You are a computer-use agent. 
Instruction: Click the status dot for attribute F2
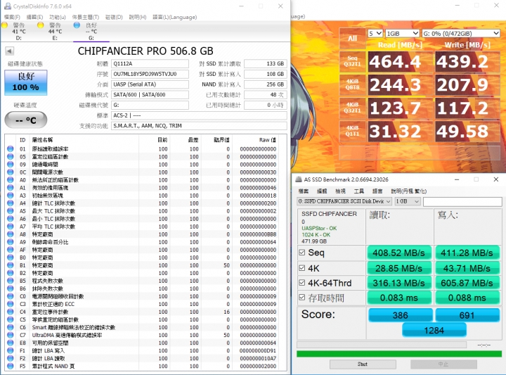11,358
